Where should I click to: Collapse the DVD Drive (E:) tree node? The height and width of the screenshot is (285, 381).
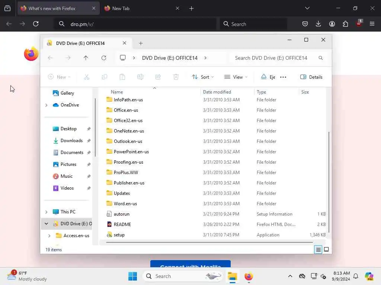pyautogui.click(x=47, y=223)
